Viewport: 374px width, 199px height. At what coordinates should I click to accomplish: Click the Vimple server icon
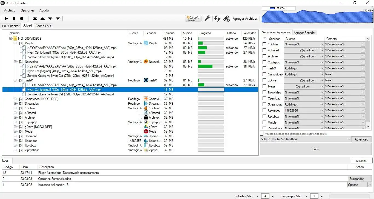[x=146, y=43]
